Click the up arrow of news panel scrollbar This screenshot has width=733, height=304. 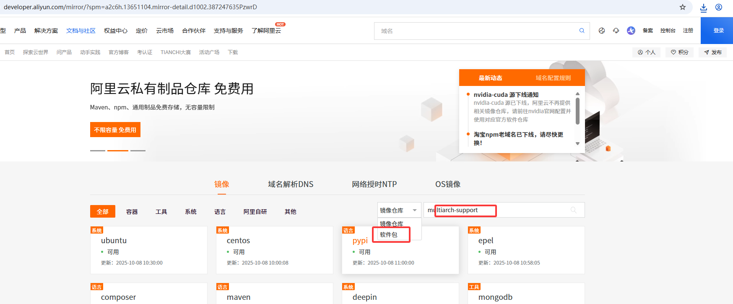click(x=577, y=94)
